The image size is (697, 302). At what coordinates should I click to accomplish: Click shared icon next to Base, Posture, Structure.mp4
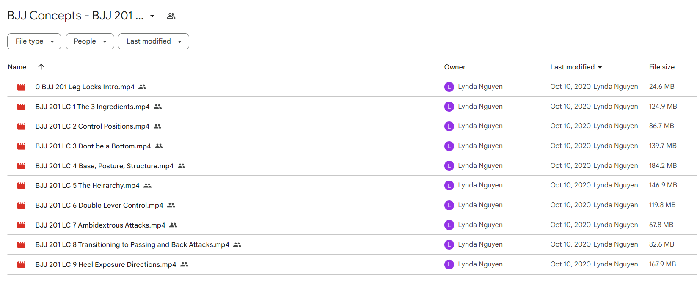tap(182, 166)
